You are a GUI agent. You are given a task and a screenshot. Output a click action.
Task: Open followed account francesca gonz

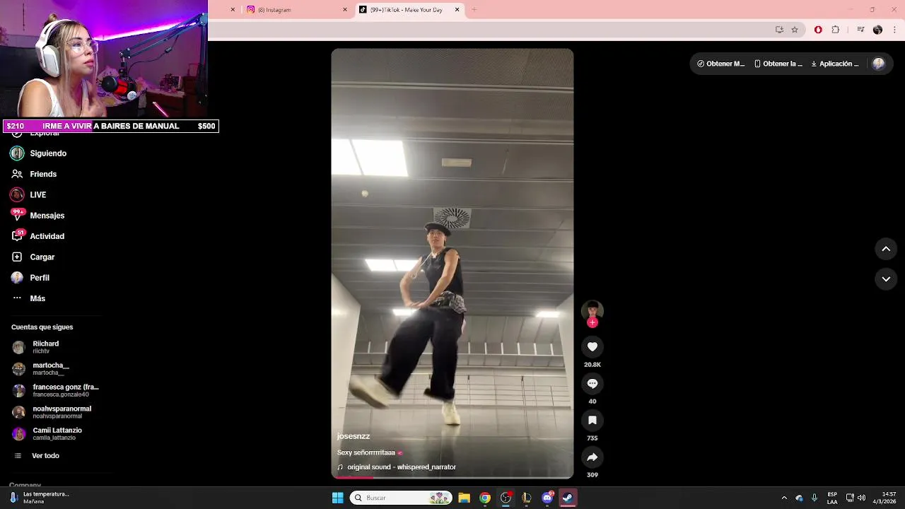coord(57,390)
